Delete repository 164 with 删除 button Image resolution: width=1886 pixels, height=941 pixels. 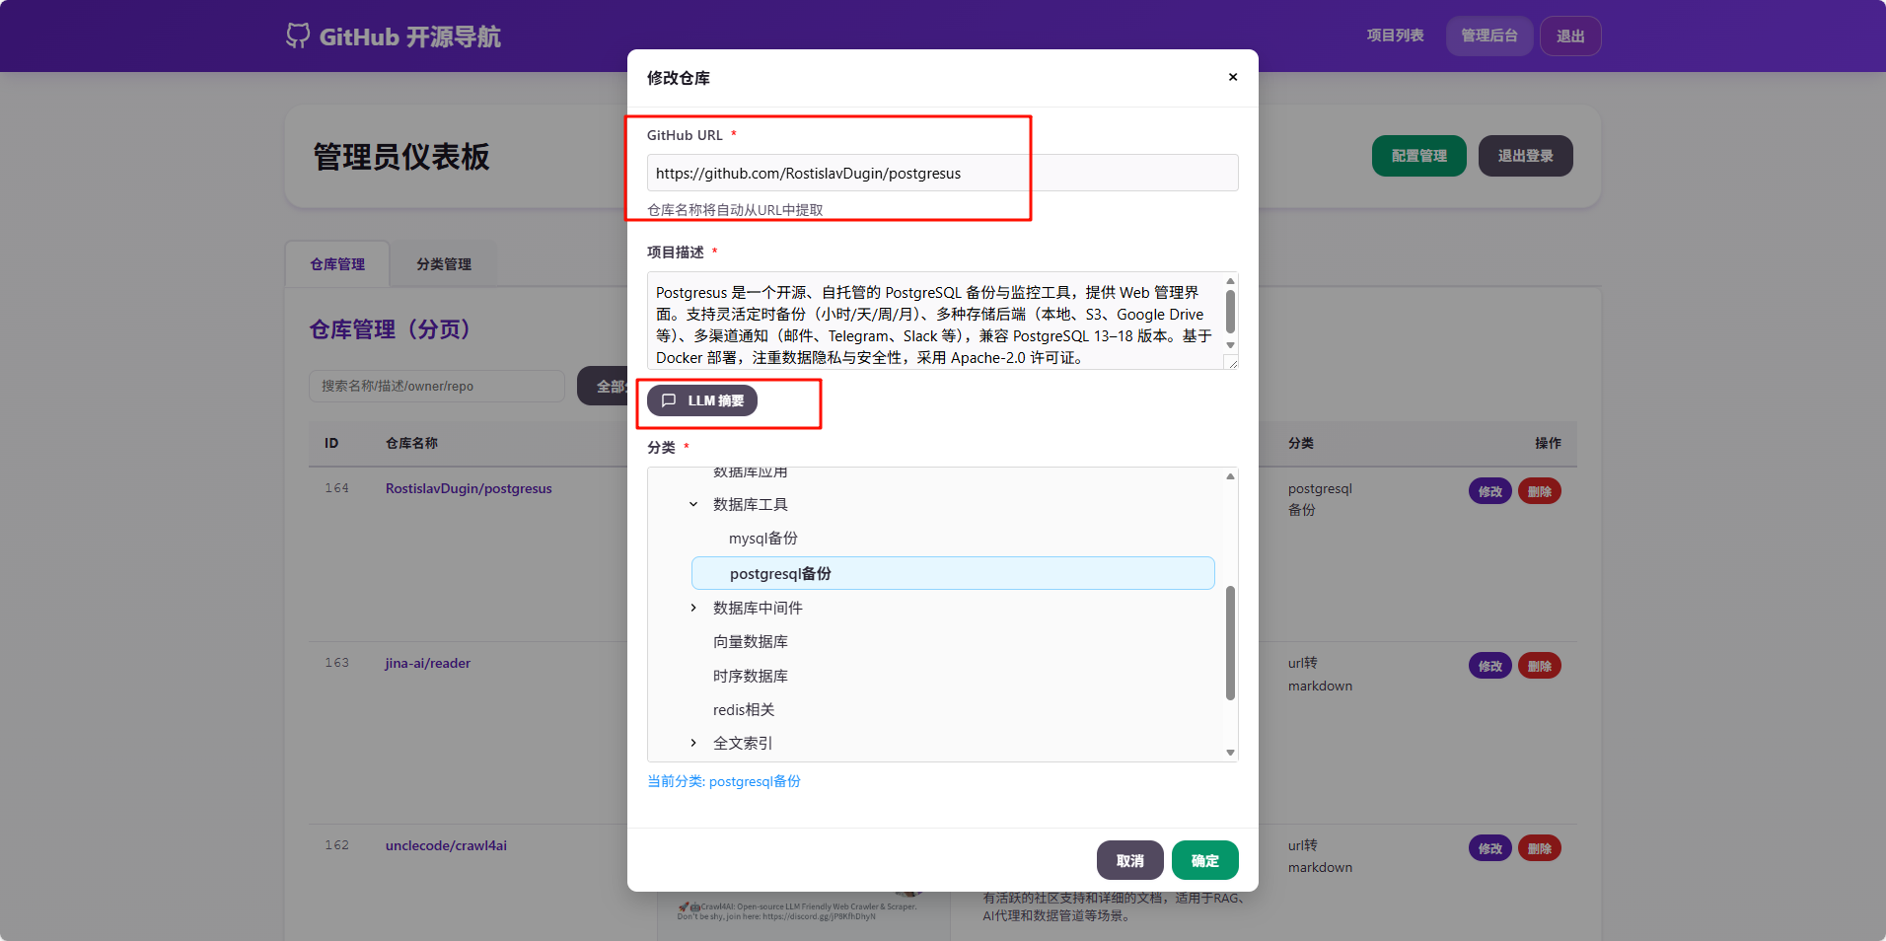pyautogui.click(x=1539, y=491)
